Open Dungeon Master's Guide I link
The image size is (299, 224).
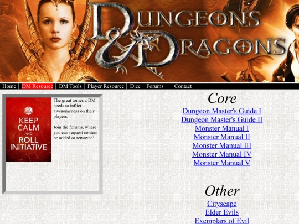pyautogui.click(x=222, y=111)
